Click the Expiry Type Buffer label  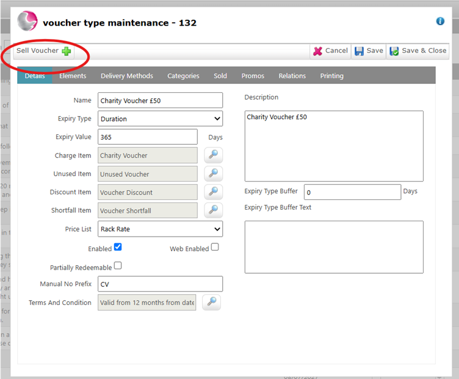[x=271, y=191]
